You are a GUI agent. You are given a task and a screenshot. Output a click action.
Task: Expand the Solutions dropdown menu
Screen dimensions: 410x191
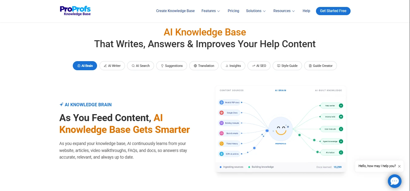(256, 11)
